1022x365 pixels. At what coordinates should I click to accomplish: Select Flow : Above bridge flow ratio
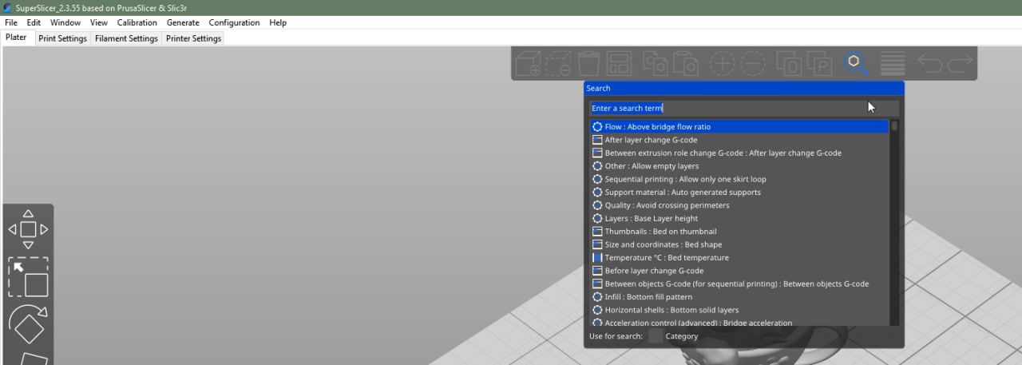click(739, 126)
